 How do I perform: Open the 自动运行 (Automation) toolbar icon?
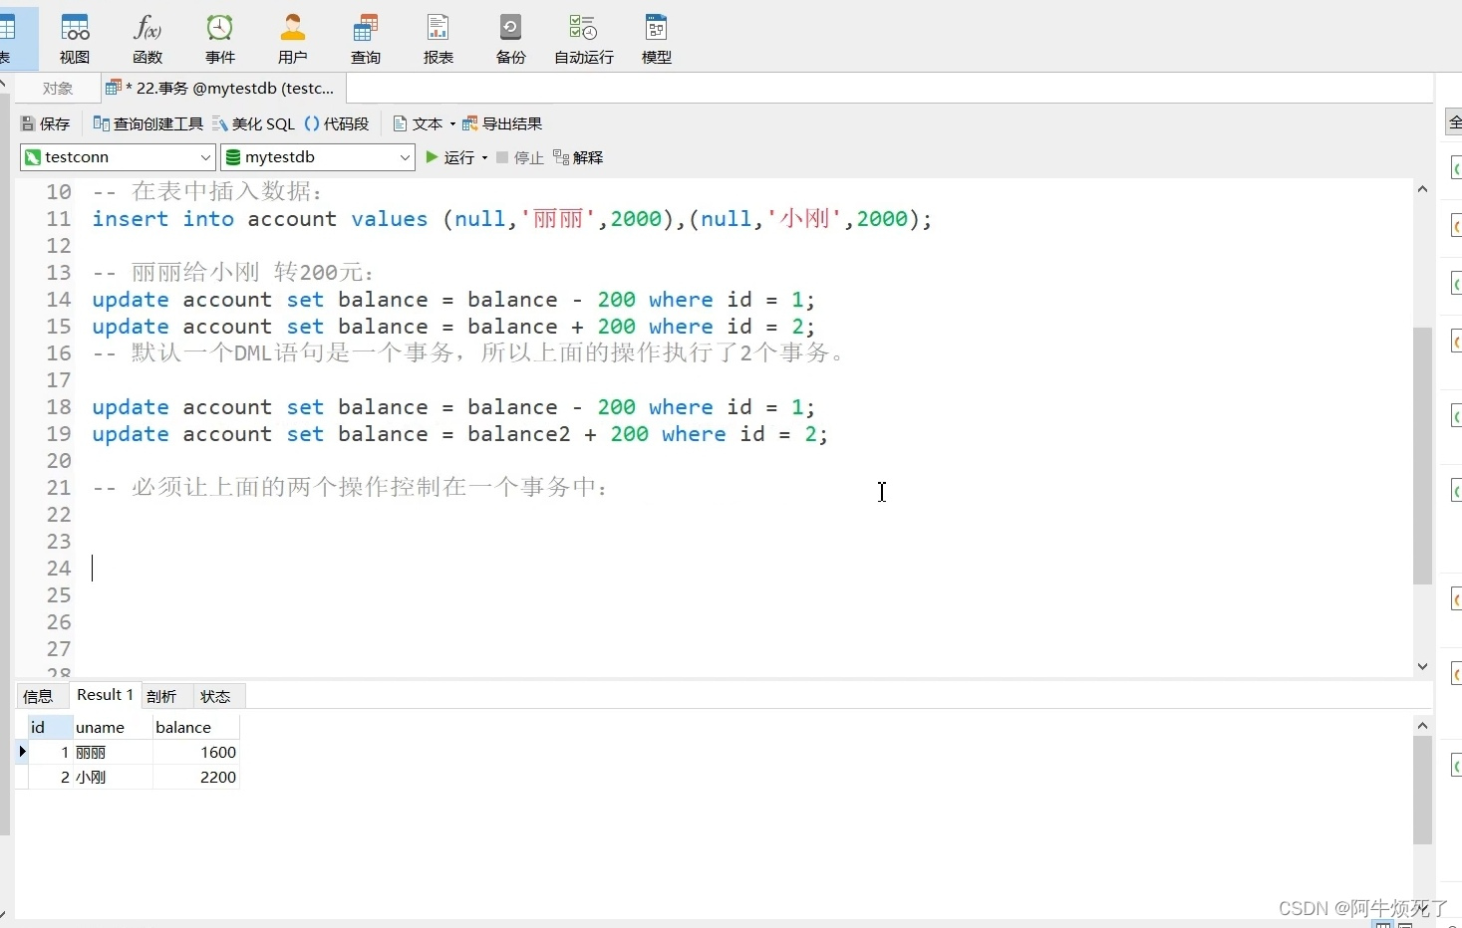click(584, 38)
